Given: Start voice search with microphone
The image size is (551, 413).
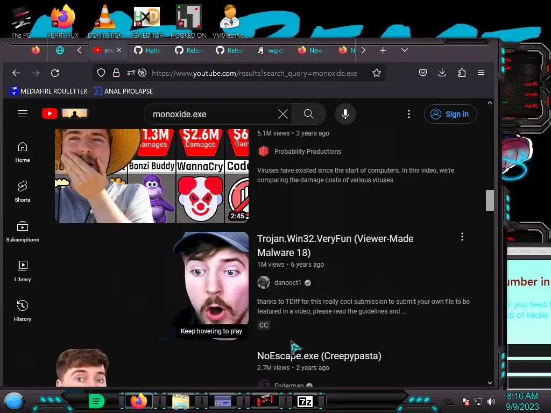Looking at the screenshot, I should pos(345,114).
